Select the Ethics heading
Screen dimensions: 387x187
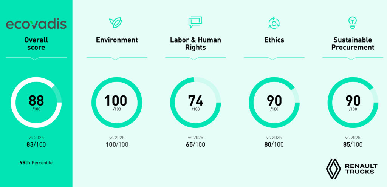tap(274, 40)
